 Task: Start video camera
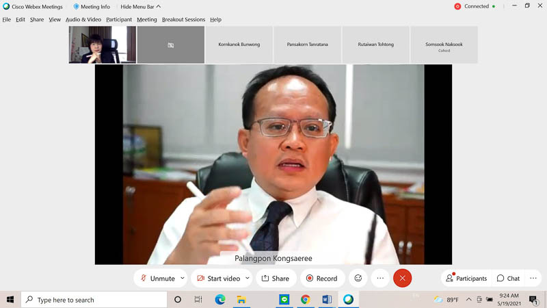218,279
